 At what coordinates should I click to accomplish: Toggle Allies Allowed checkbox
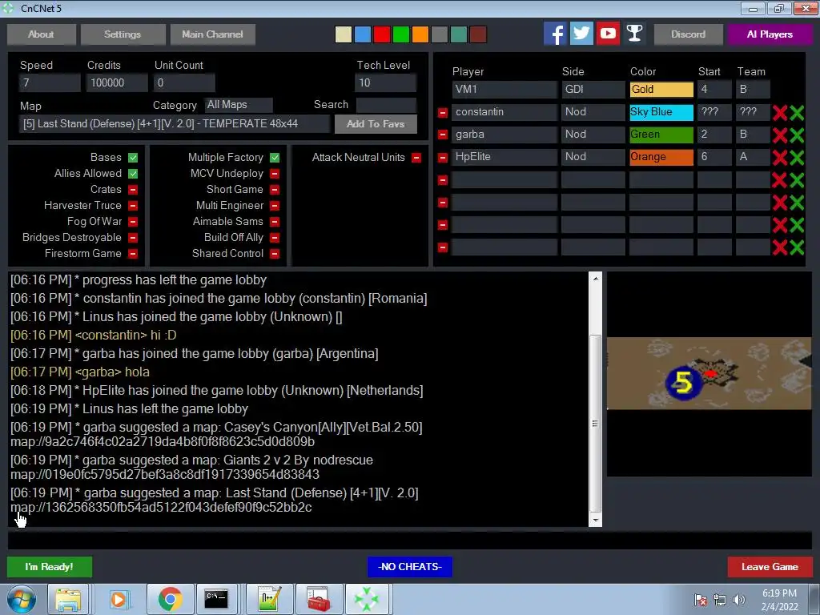(133, 174)
